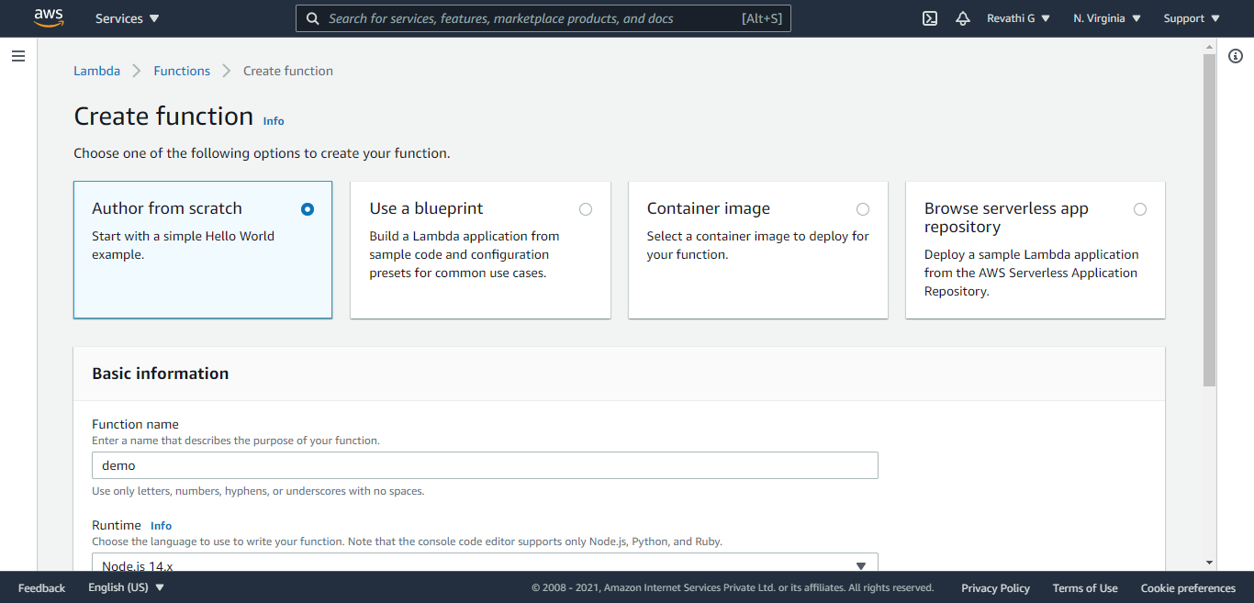The height and width of the screenshot is (603, 1254).
Task: Click the search magnifier icon
Action: (313, 18)
